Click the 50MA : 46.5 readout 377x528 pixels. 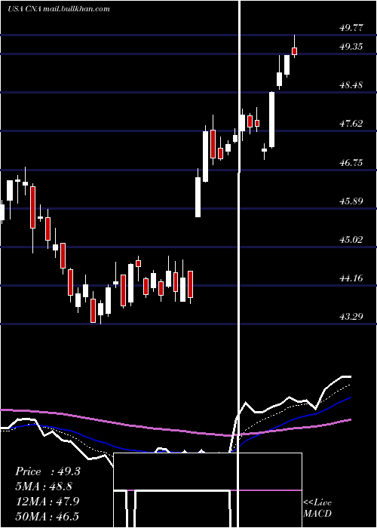click(48, 516)
